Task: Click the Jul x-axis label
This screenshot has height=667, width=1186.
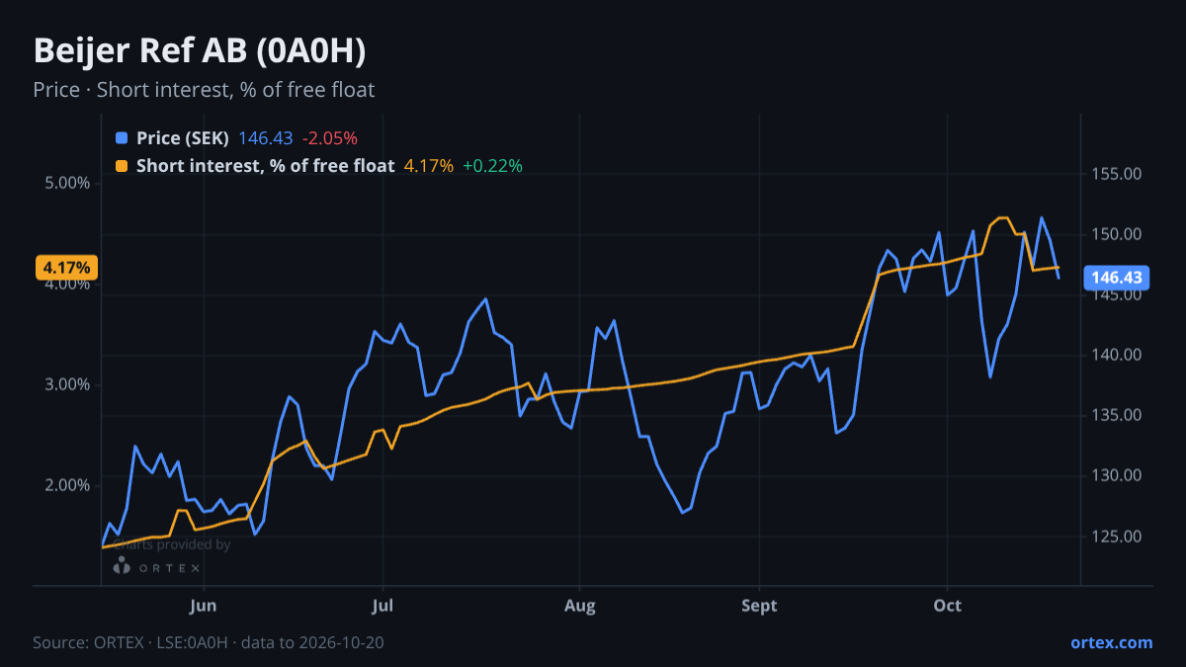Action: coord(382,606)
